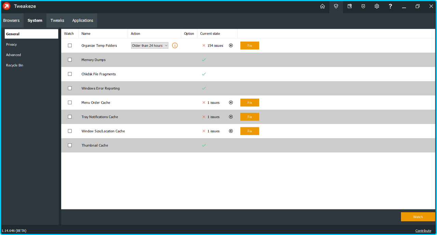
Task: Switch to the Tweaks tab
Action: point(57,20)
